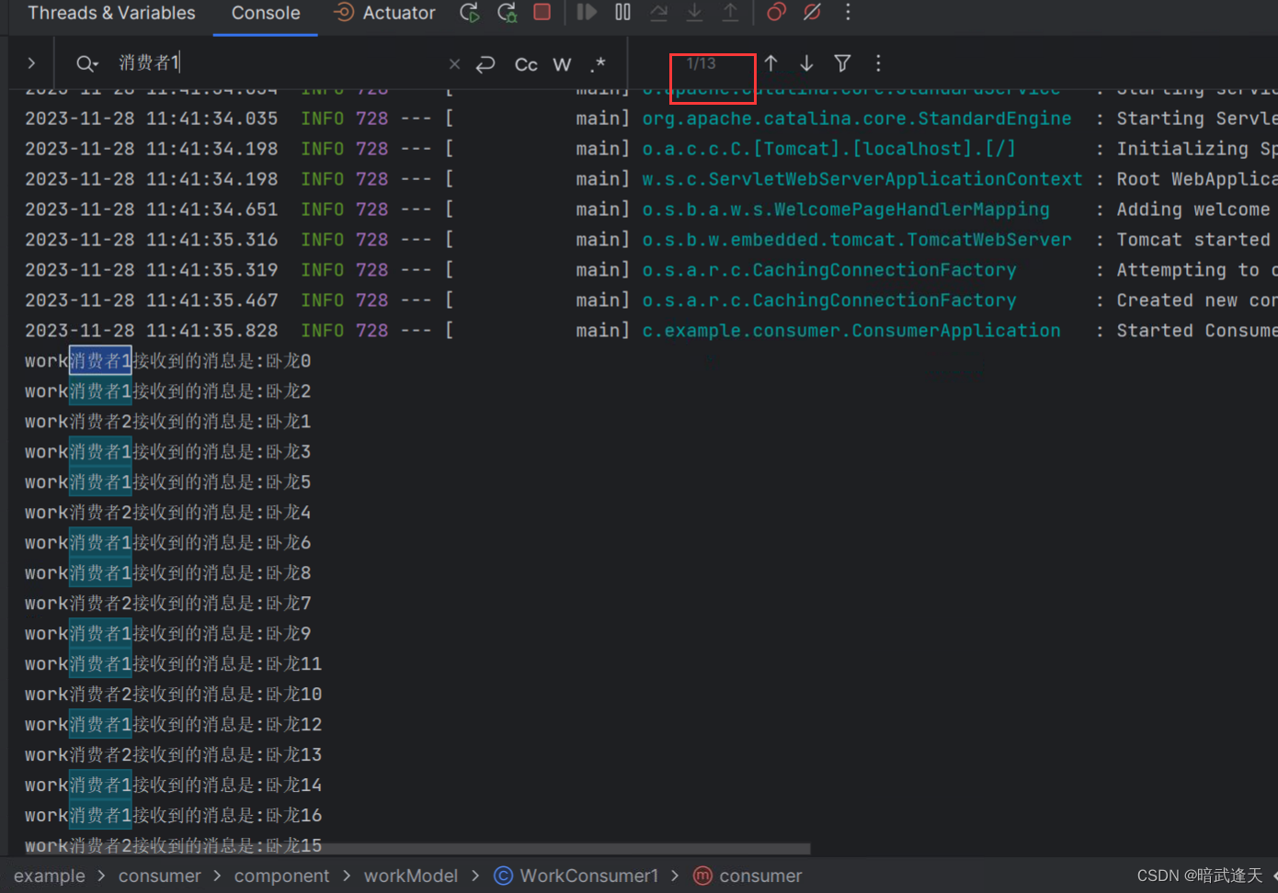Select the Console tab

click(266, 13)
